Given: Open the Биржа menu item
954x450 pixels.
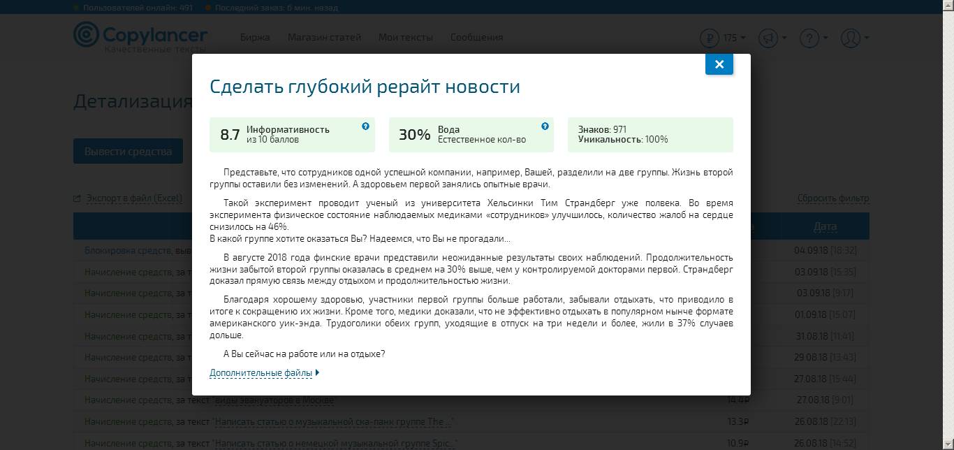Looking at the screenshot, I should coord(255,37).
